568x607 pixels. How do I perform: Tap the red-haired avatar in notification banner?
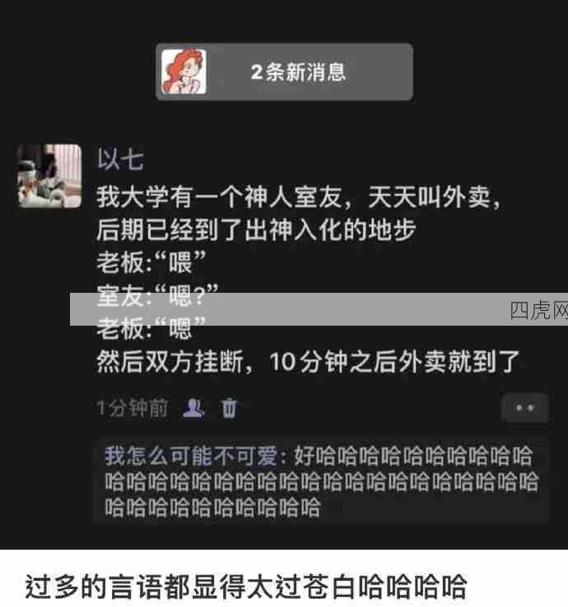pos(184,72)
